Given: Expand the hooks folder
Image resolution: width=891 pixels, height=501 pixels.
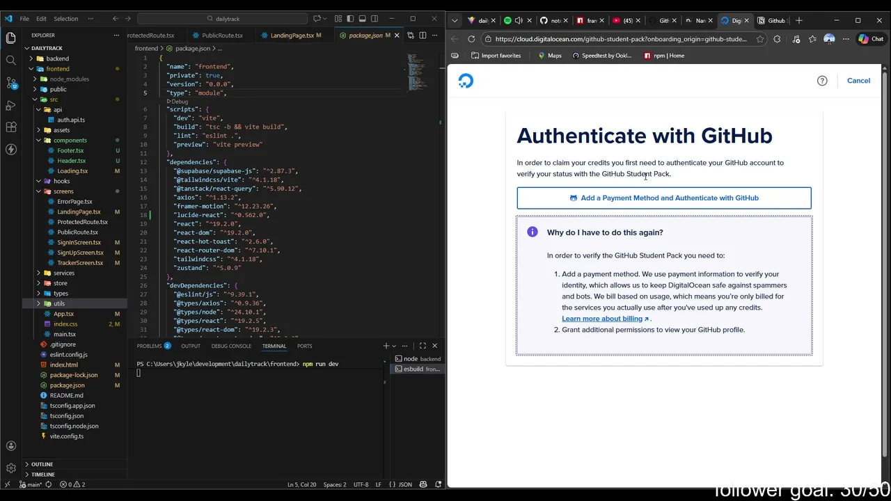Looking at the screenshot, I should (61, 181).
